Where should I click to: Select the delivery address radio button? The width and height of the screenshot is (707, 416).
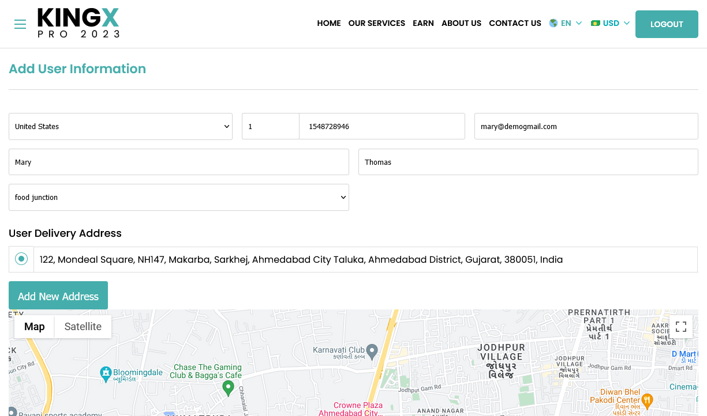21,259
